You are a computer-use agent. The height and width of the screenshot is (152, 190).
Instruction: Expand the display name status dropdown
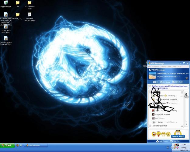[187, 74]
